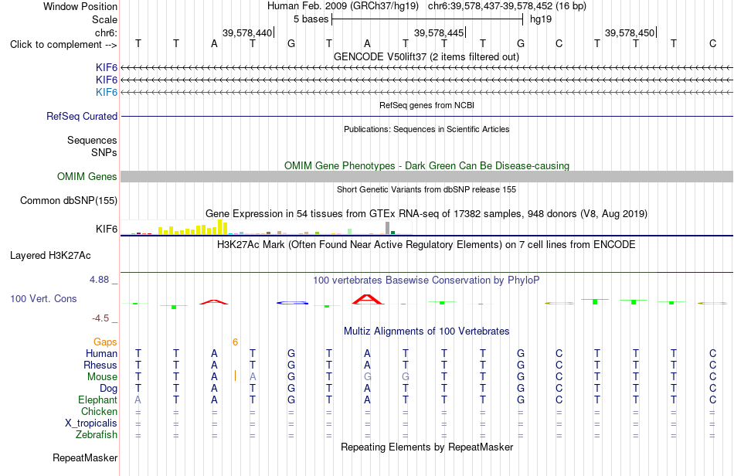Click the Scale label on the left
This screenshot has height=476, width=734.
pos(104,19)
